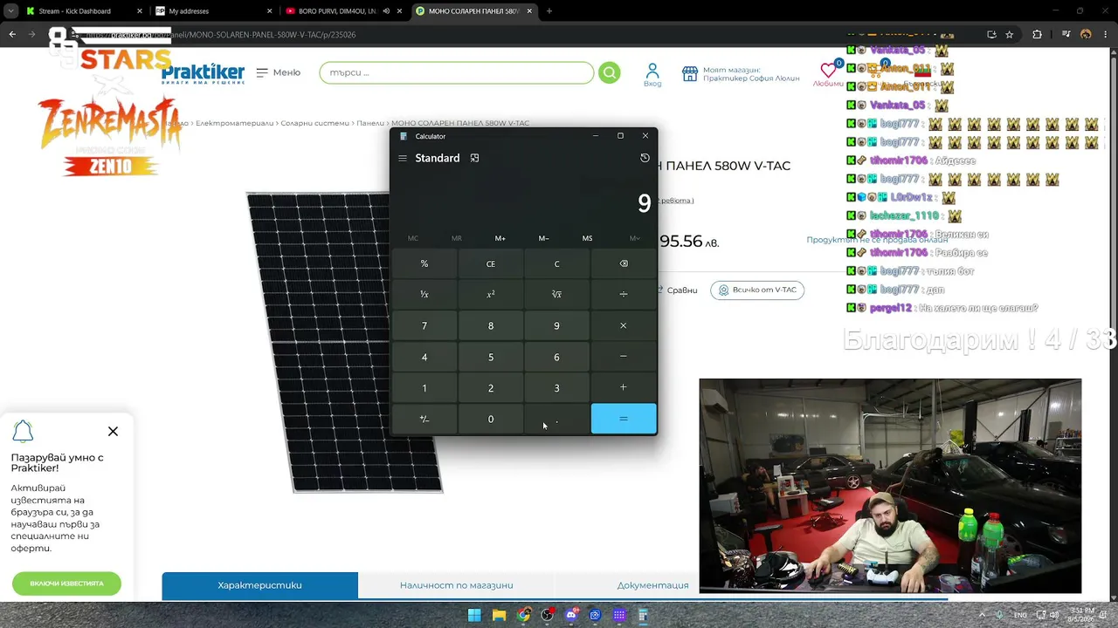The width and height of the screenshot is (1118, 628).
Task: Click the multiply operator key
Action: tap(623, 325)
